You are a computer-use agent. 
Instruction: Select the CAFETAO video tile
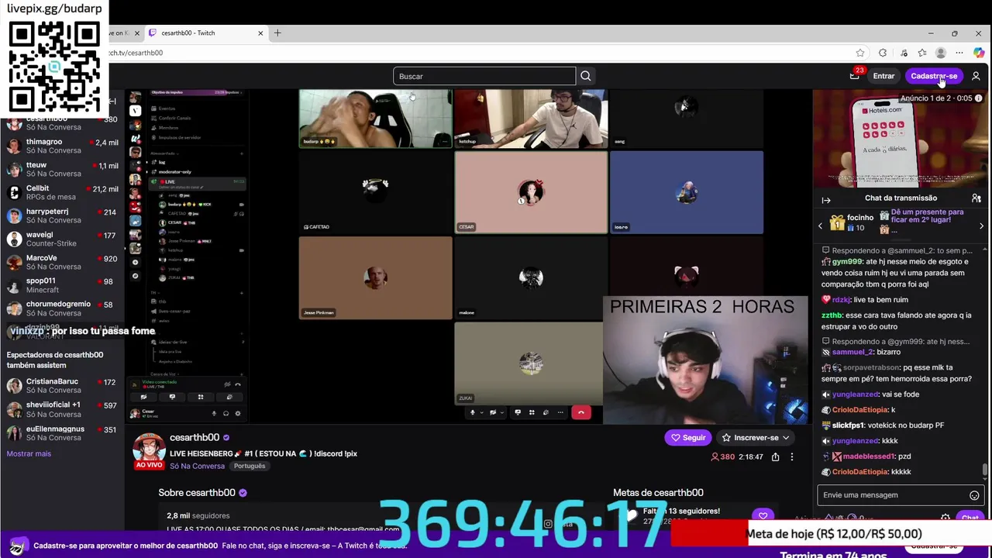[x=375, y=192]
